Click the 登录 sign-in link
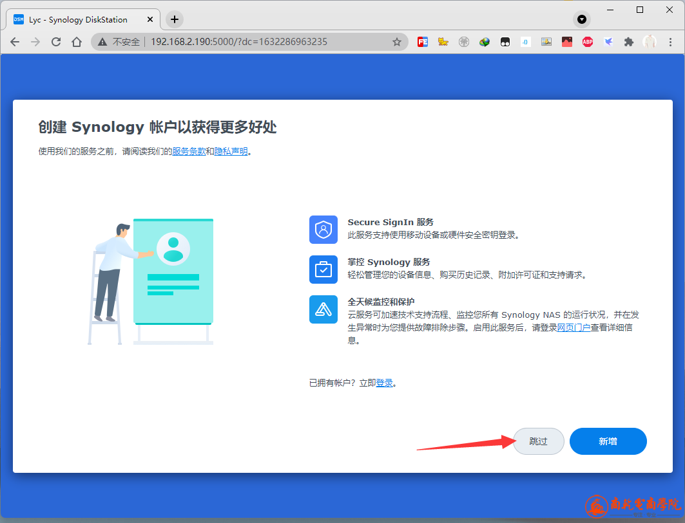This screenshot has width=685, height=523. point(385,383)
